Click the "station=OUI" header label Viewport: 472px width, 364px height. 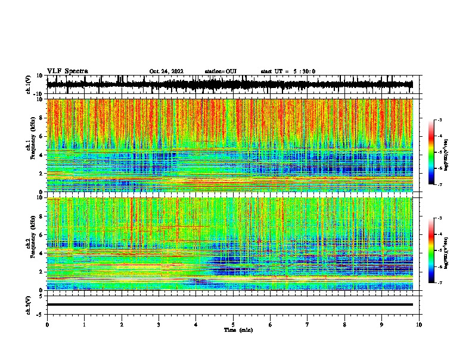tap(221, 71)
